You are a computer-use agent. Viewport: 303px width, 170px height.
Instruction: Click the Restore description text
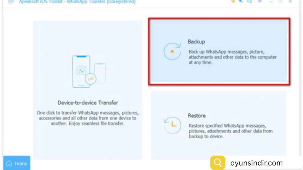coord(231,131)
